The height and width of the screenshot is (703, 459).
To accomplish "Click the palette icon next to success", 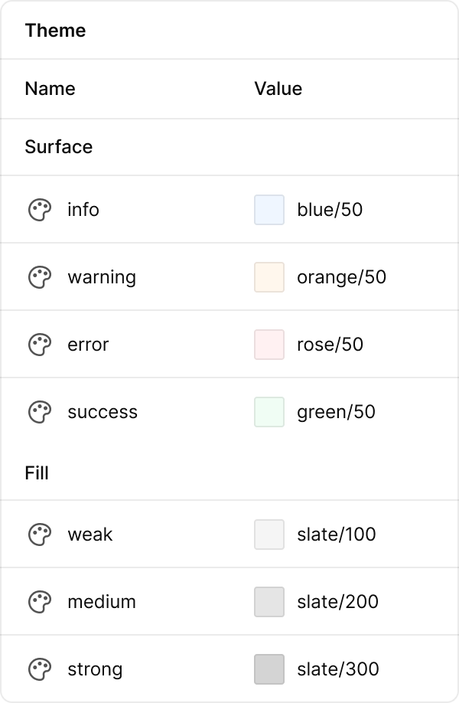I will [39, 412].
